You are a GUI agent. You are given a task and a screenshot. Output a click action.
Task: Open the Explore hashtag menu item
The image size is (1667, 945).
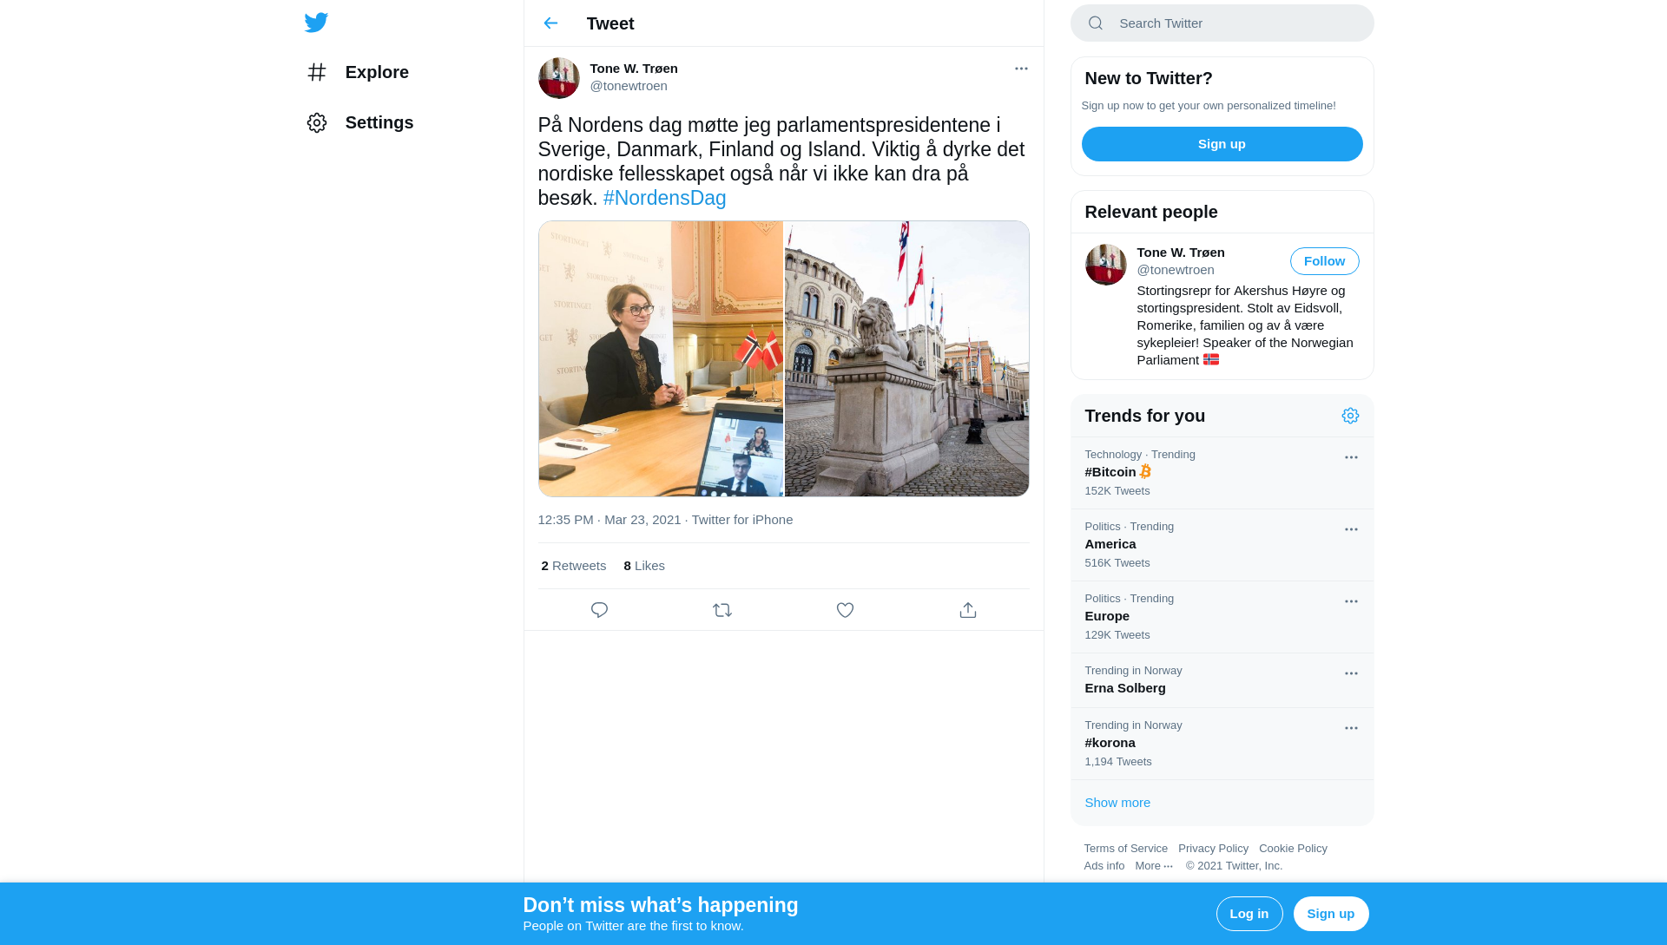point(358,72)
